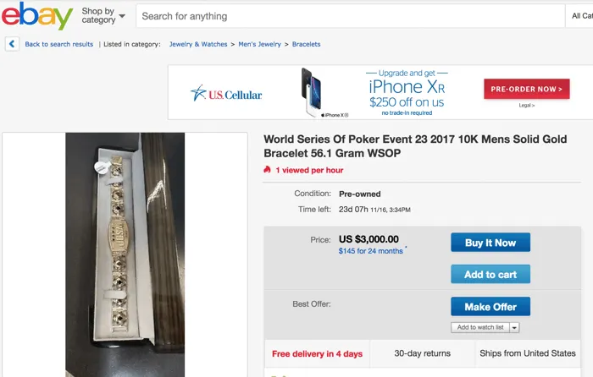Open the gold bracelet product photo
Screen dimensions: 593x377
pos(125,254)
